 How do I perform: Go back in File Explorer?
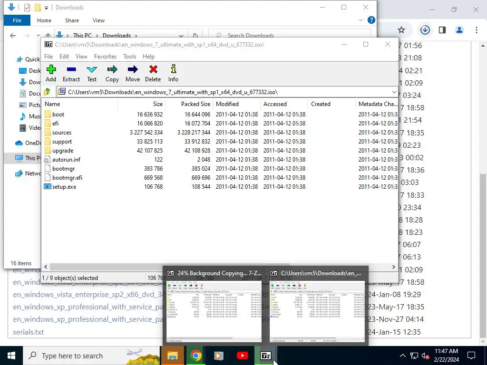(13, 35)
